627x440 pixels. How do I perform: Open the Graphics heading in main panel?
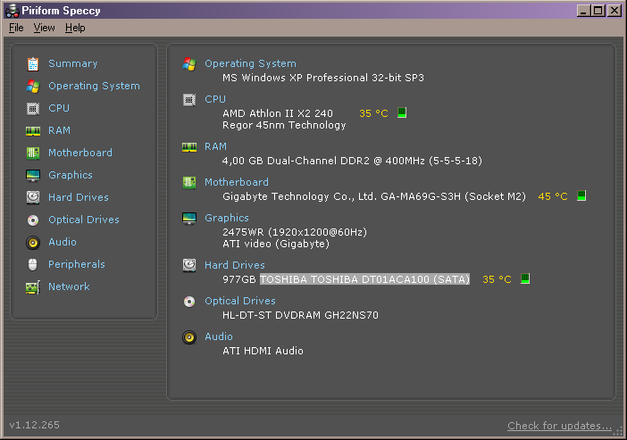(x=227, y=218)
